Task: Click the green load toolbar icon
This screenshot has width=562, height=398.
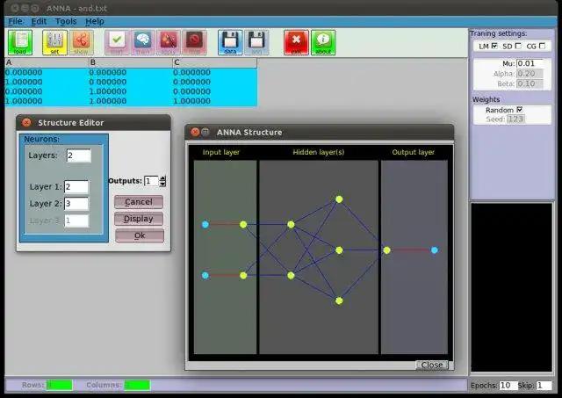Action: (x=20, y=43)
